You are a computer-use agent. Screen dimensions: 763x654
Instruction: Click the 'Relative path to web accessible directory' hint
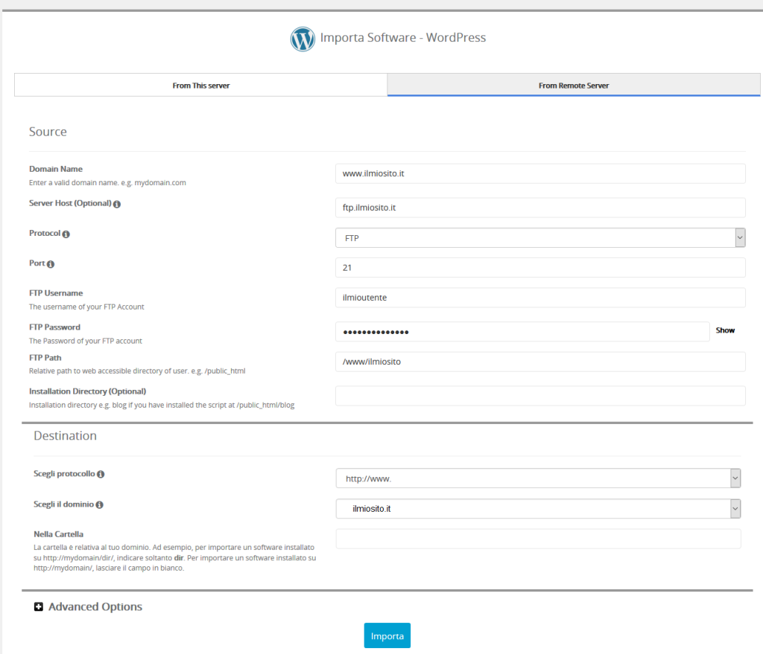[137, 371]
